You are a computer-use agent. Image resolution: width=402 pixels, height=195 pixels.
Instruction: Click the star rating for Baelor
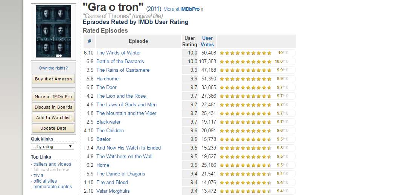[x=256, y=139]
